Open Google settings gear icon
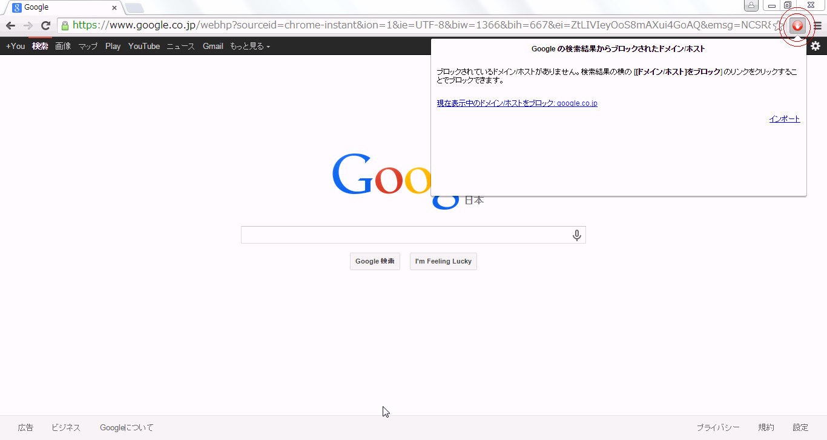 (815, 46)
